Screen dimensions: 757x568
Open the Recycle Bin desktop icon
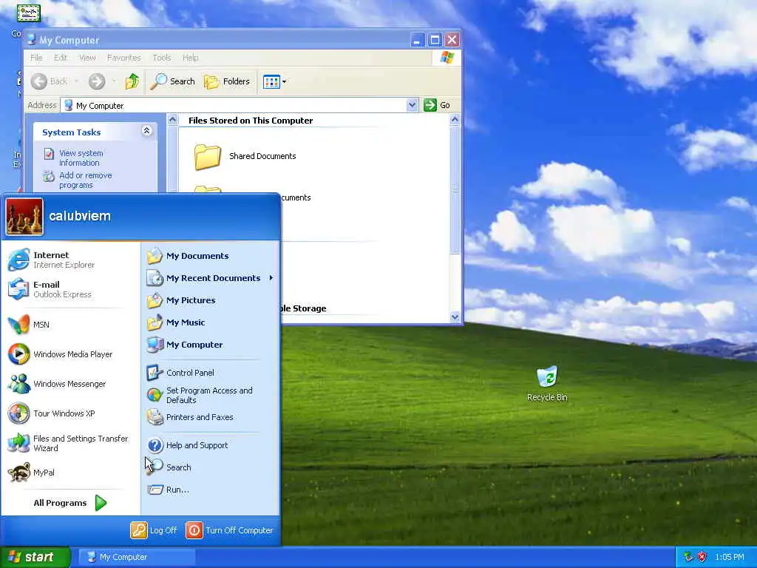pos(547,384)
